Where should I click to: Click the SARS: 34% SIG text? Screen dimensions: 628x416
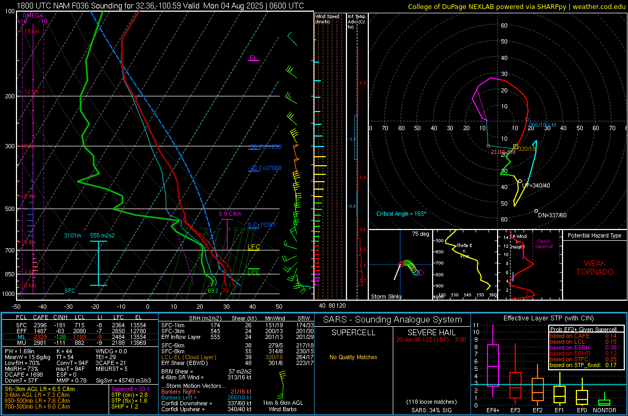click(431, 410)
